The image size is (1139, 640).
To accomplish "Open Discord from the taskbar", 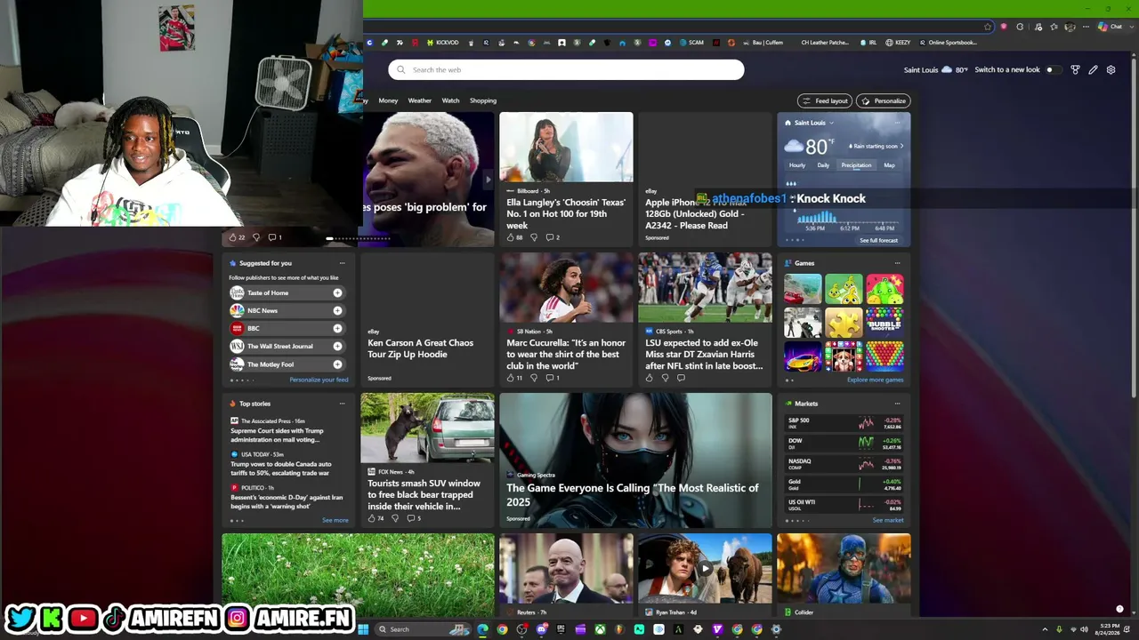I will point(541,629).
